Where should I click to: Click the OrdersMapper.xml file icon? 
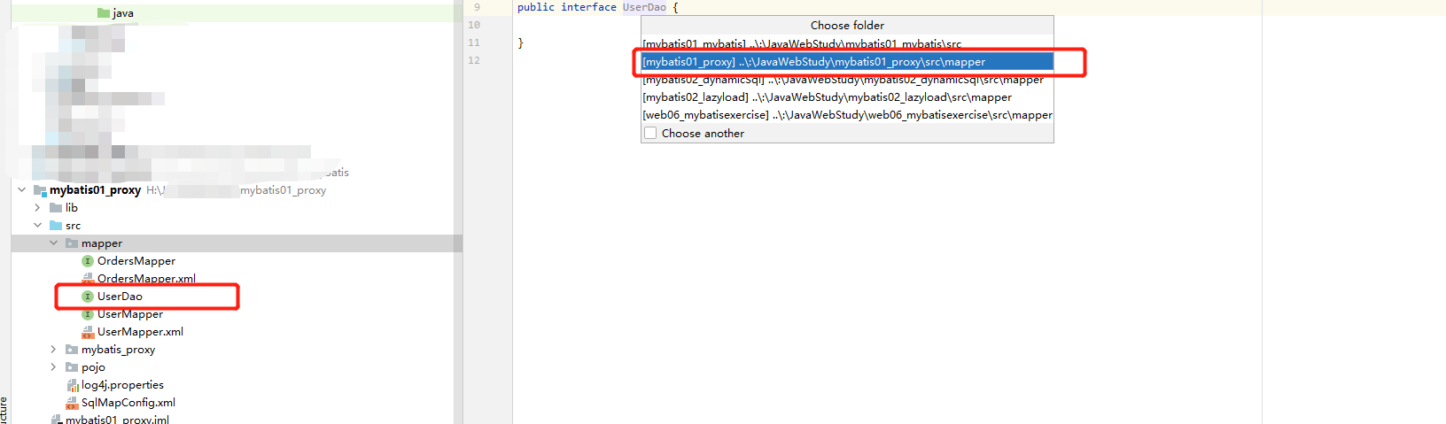[88, 279]
